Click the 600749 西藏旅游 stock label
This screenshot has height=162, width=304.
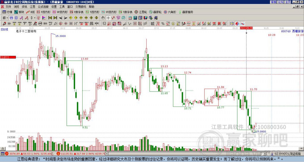292,31
